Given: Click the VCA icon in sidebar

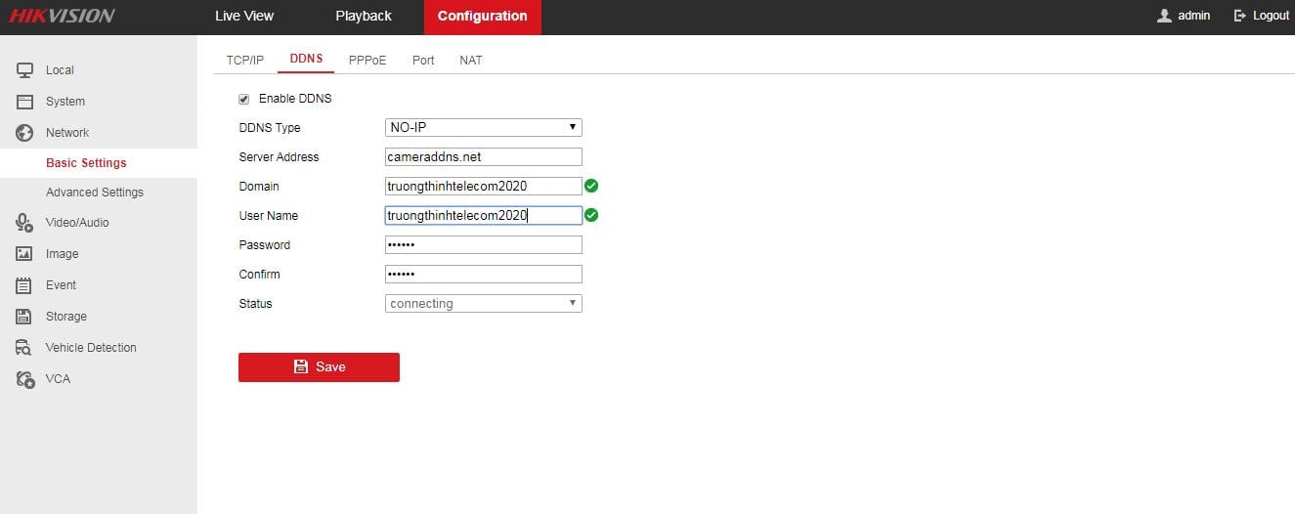Looking at the screenshot, I should click(25, 379).
